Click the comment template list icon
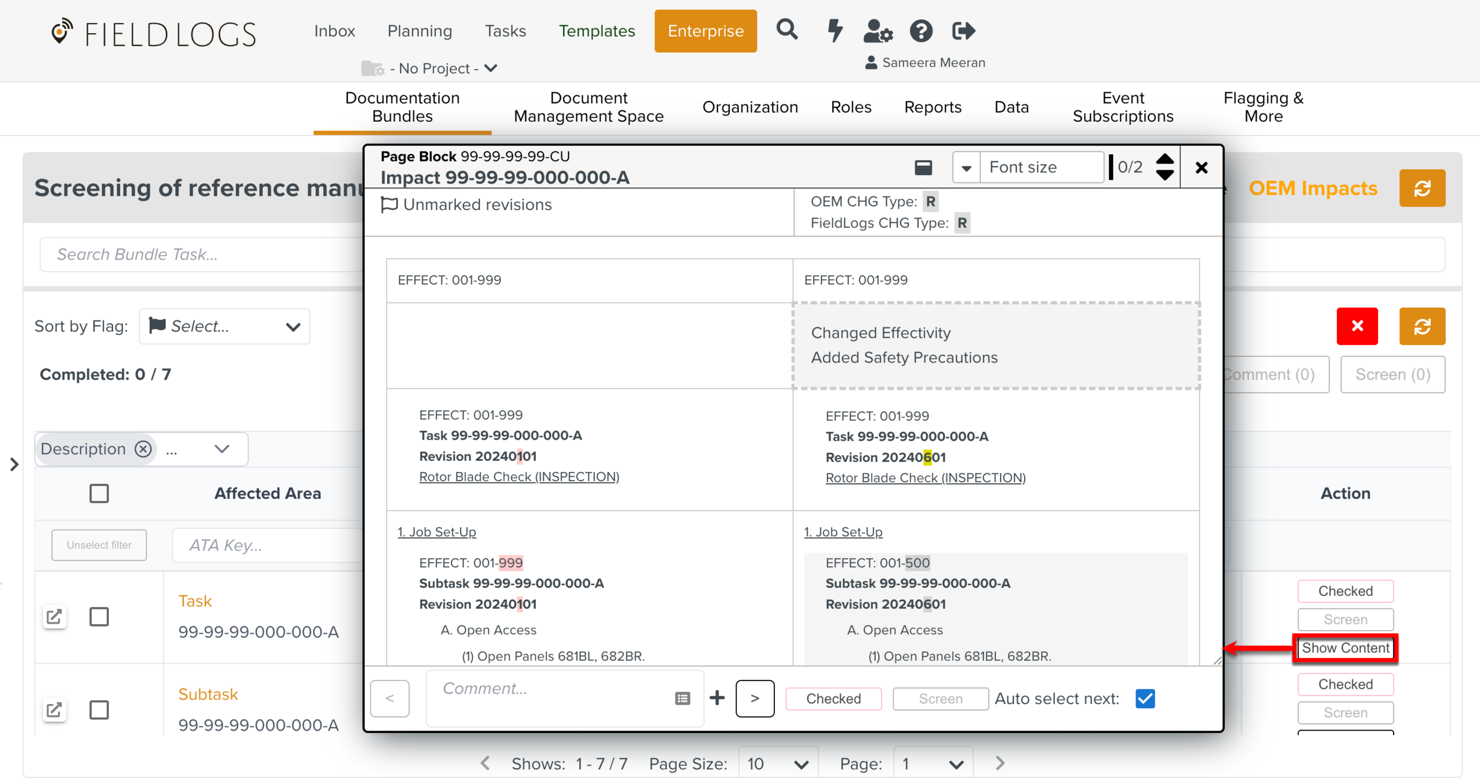 pos(682,698)
